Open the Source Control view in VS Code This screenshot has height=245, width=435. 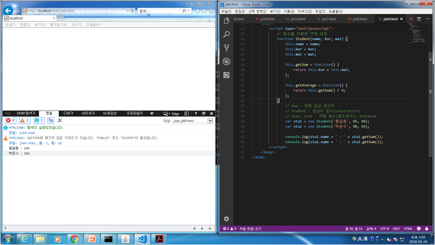pos(226,48)
